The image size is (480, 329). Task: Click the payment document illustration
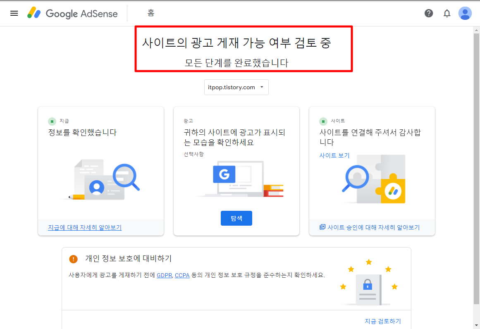pyautogui.click(x=101, y=180)
